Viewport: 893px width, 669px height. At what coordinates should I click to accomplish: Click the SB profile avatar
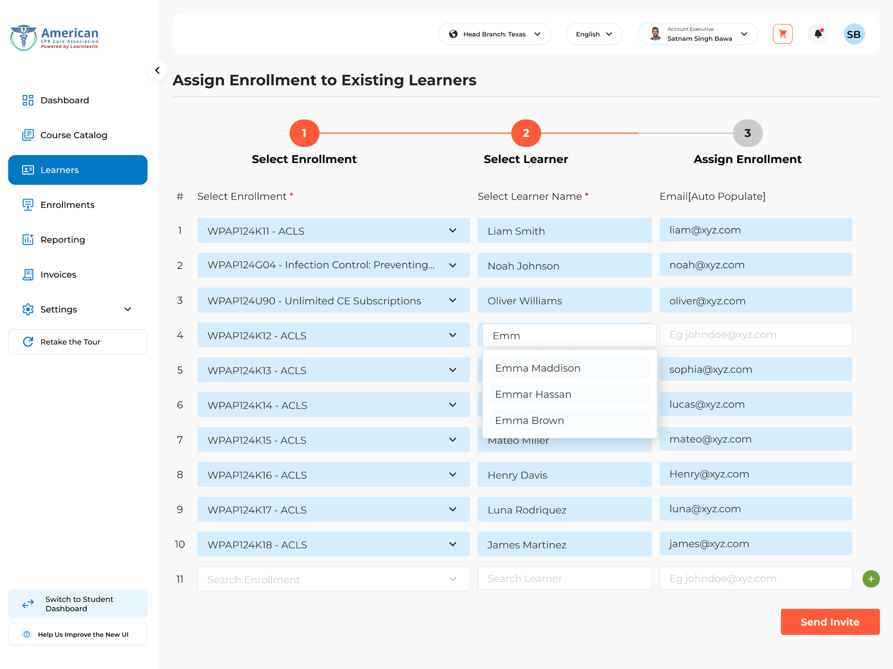click(x=854, y=34)
